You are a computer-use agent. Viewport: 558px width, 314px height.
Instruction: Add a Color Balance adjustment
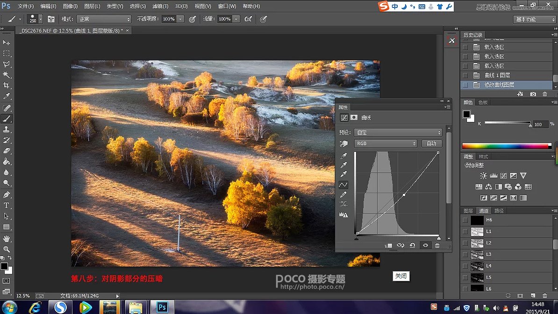(489, 186)
